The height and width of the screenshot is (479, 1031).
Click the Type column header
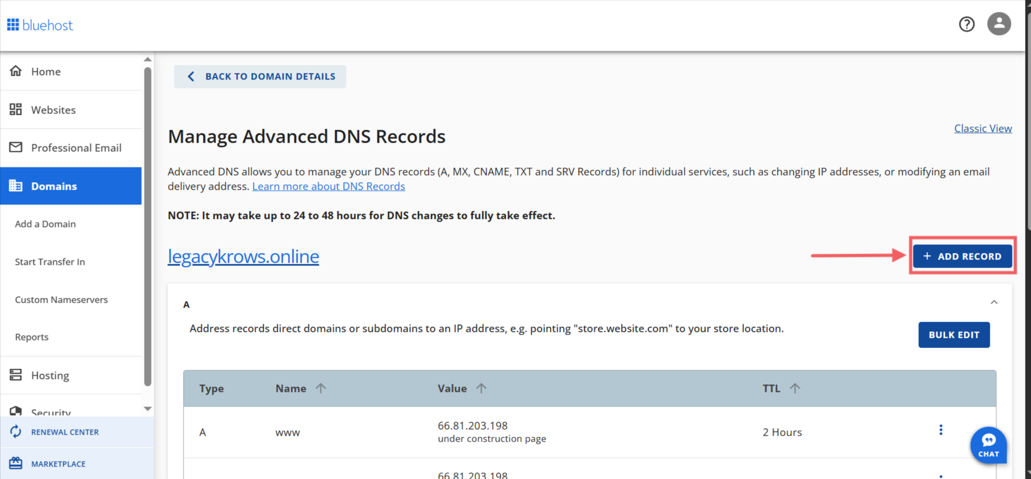[x=212, y=388]
